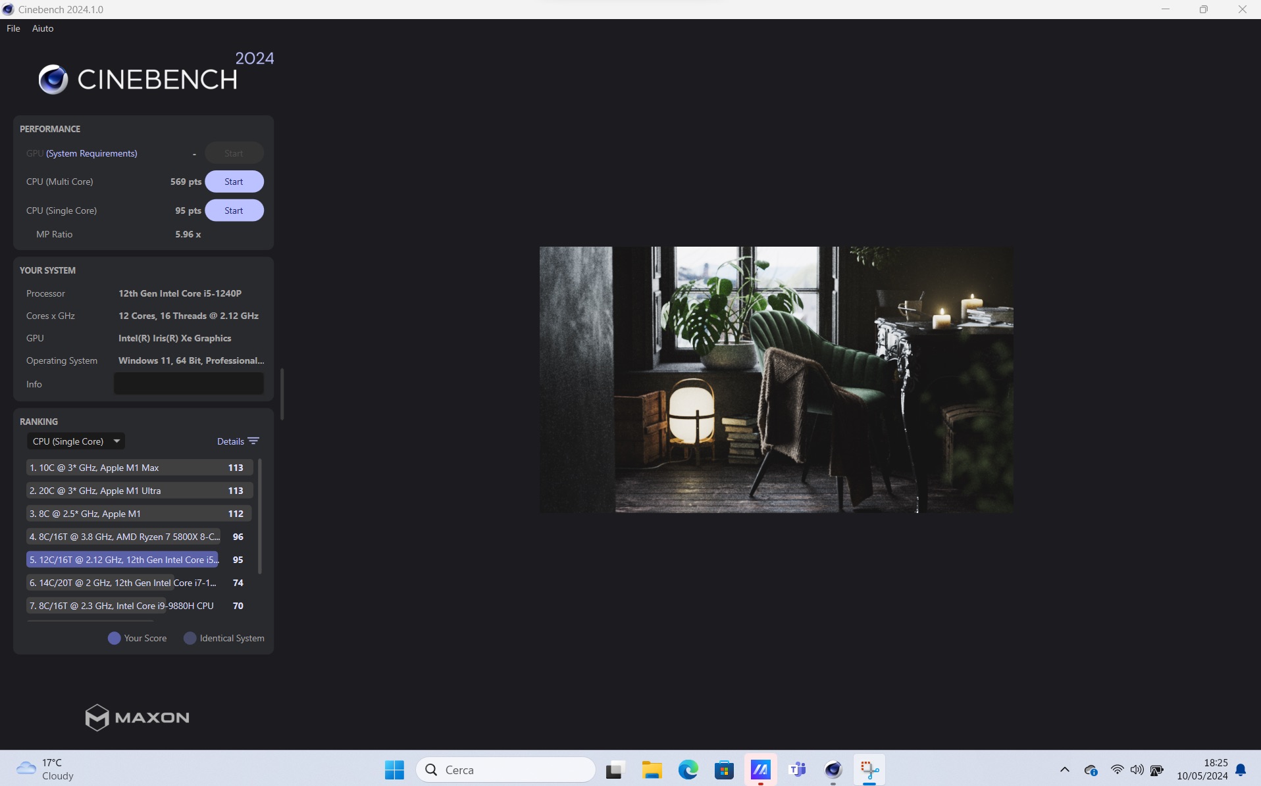1261x786 pixels.
Task: Open Snipping Tool from taskbar
Action: pyautogui.click(x=869, y=770)
